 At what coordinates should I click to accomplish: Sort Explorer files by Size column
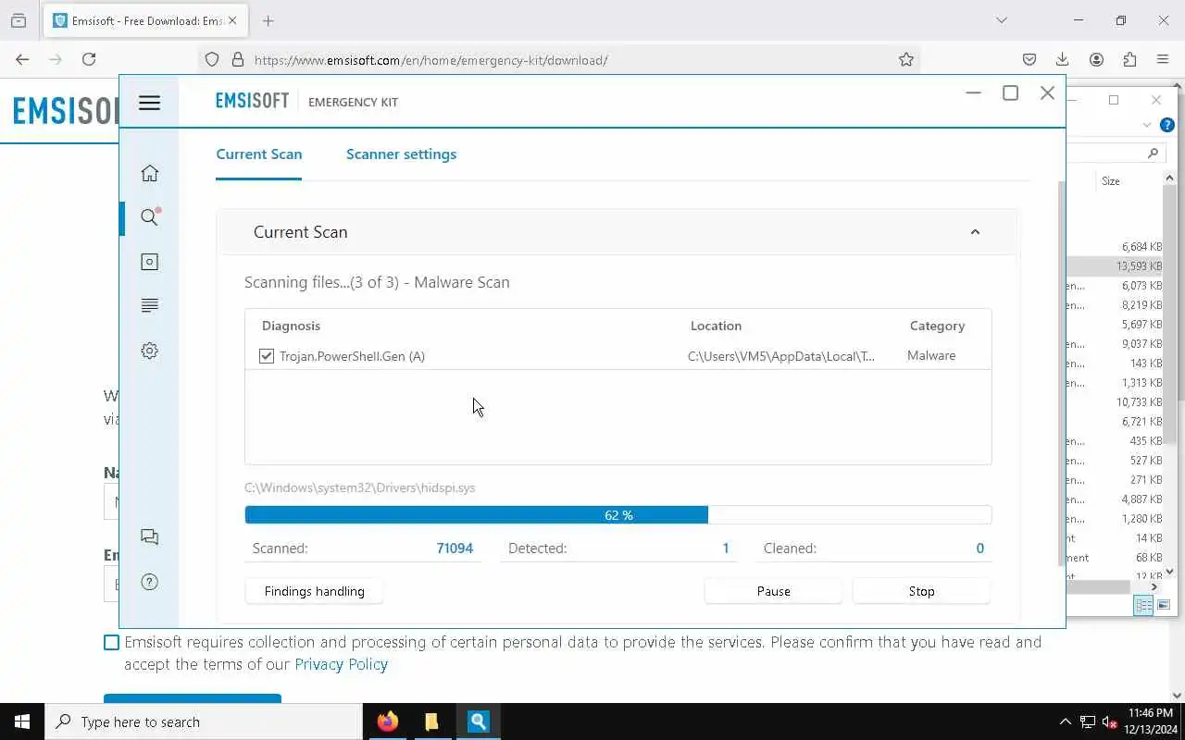[1111, 181]
